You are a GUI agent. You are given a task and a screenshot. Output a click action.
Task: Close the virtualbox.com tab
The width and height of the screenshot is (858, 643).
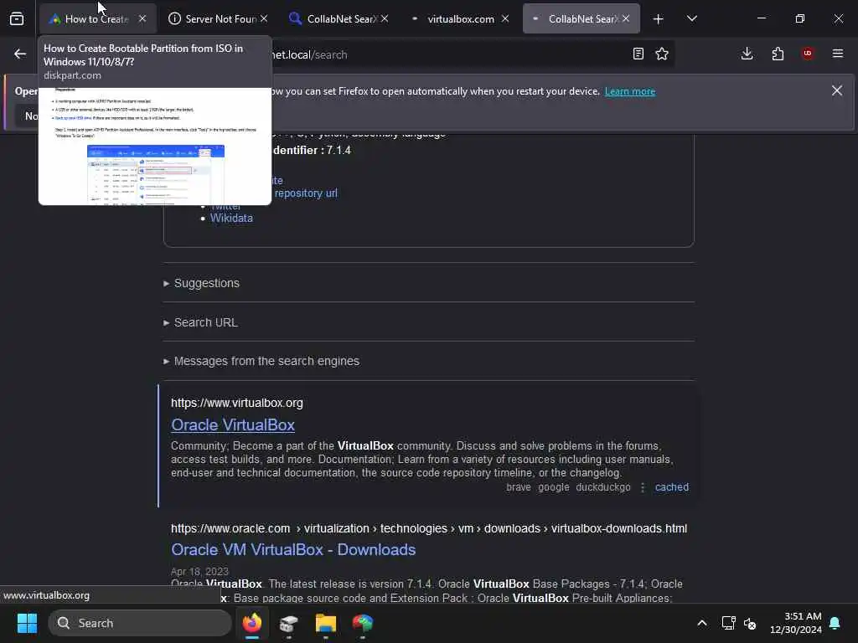pos(505,18)
